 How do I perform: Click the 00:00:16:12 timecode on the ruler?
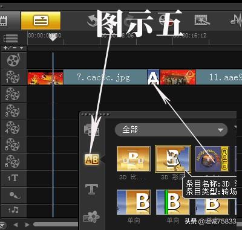click(x=190, y=36)
